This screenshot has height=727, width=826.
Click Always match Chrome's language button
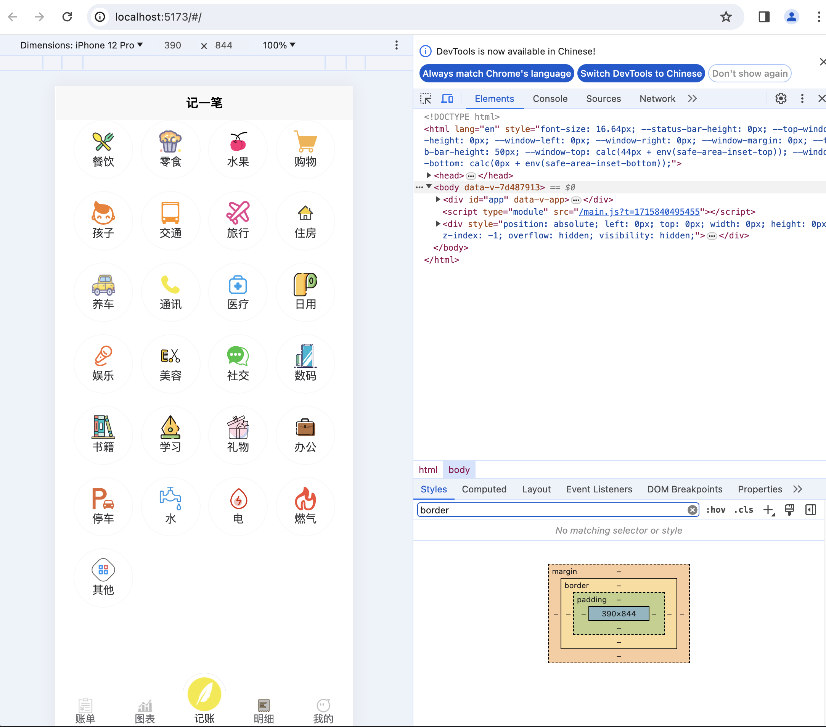(497, 74)
